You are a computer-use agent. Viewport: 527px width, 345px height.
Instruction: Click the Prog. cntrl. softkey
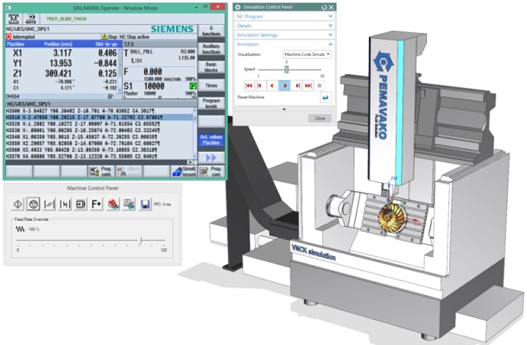tap(101, 172)
